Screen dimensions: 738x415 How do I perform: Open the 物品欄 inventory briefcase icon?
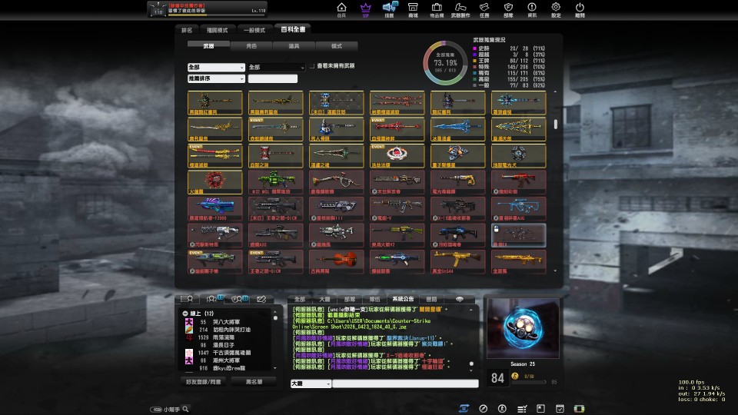click(x=436, y=9)
